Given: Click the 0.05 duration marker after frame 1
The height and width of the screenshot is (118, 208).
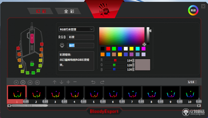Looking at the screenshot, I should 26,101.
